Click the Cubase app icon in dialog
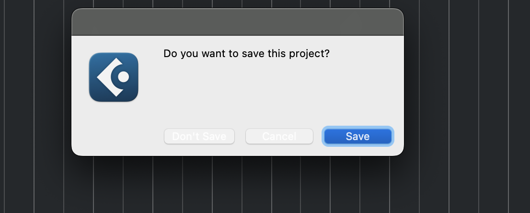 pos(114,77)
